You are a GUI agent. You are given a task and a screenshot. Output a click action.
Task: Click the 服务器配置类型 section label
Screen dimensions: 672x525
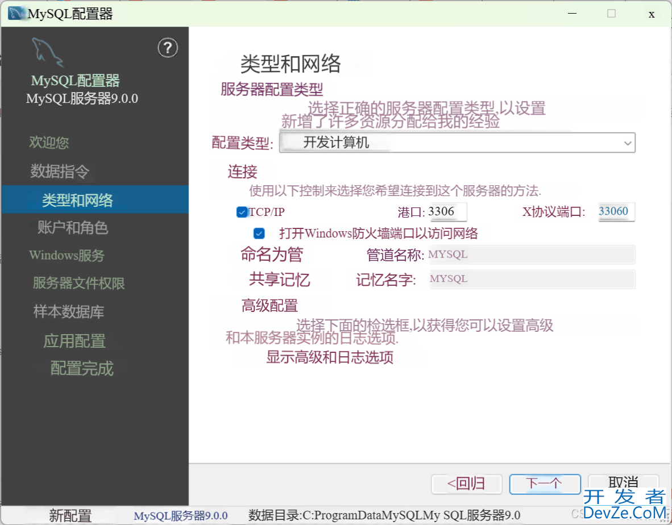click(272, 90)
